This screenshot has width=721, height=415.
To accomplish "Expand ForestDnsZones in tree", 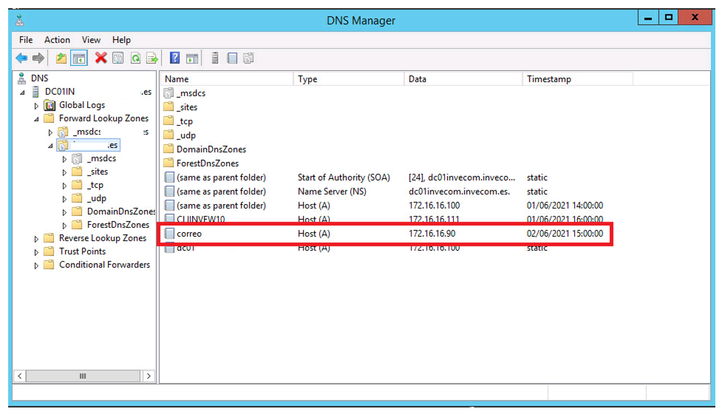I will 65,226.
